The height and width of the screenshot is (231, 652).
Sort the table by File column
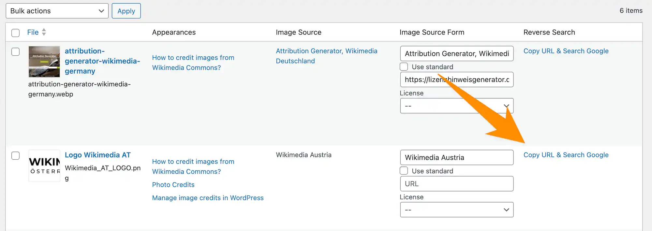point(33,32)
